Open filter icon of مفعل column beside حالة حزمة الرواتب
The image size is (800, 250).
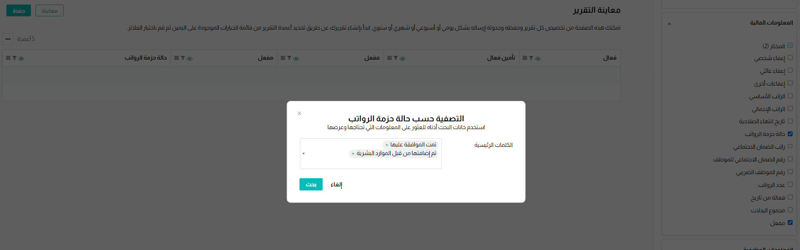tap(183, 58)
